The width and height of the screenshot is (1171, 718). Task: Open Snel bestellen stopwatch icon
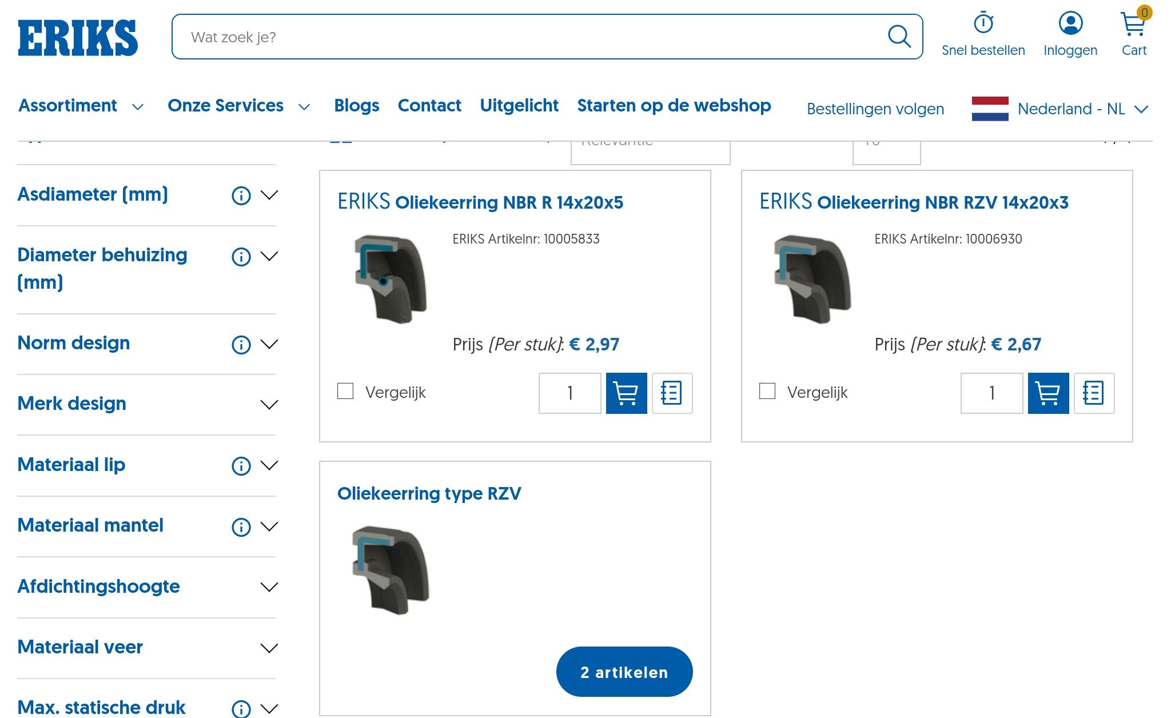tap(983, 23)
